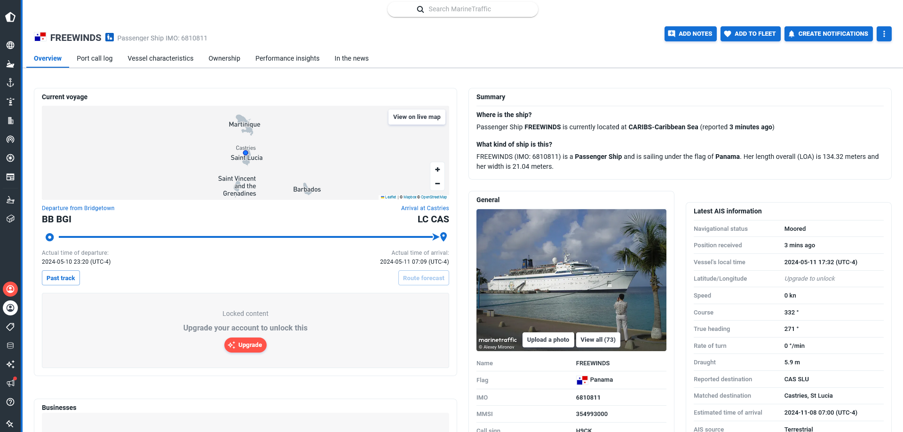Image resolution: width=903 pixels, height=432 pixels.
Task: Click View on live map button
Action: point(417,117)
